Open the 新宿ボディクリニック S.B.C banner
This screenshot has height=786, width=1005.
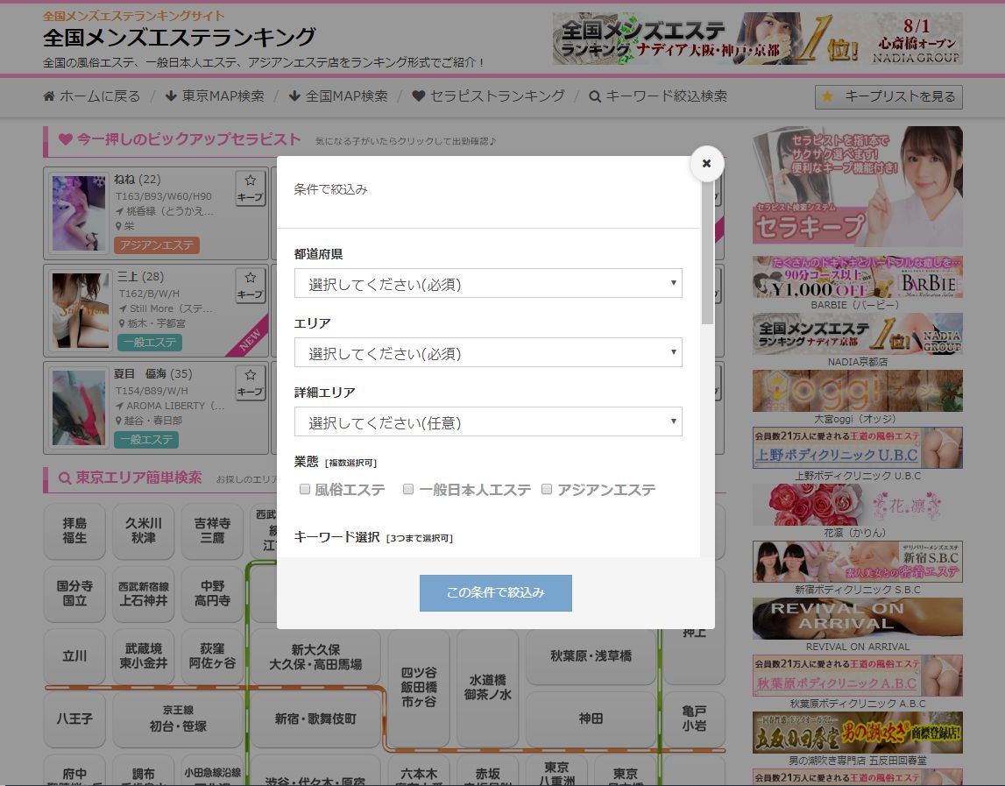coord(858,562)
